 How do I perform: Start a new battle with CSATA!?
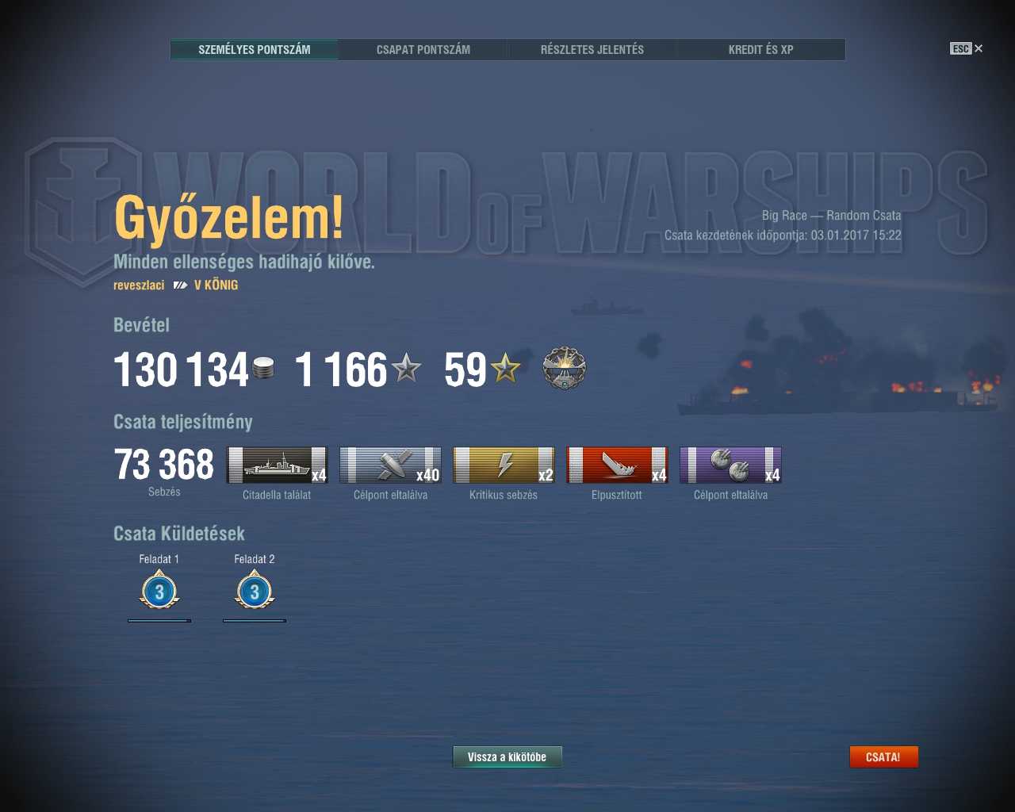click(883, 757)
